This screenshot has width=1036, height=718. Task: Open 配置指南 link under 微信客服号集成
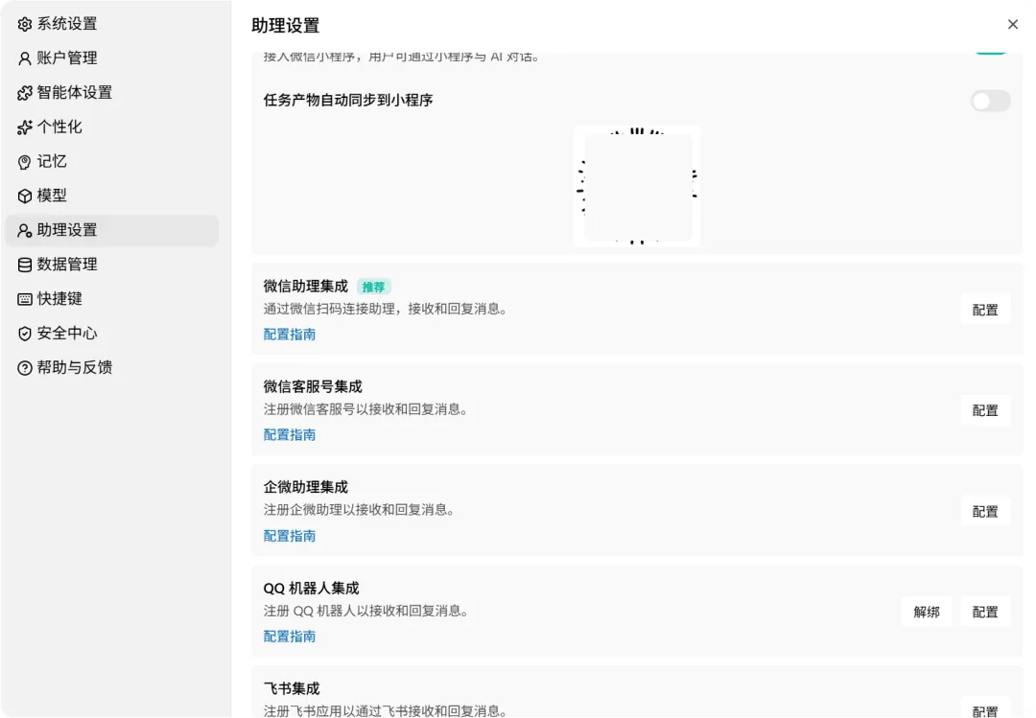[x=290, y=434]
